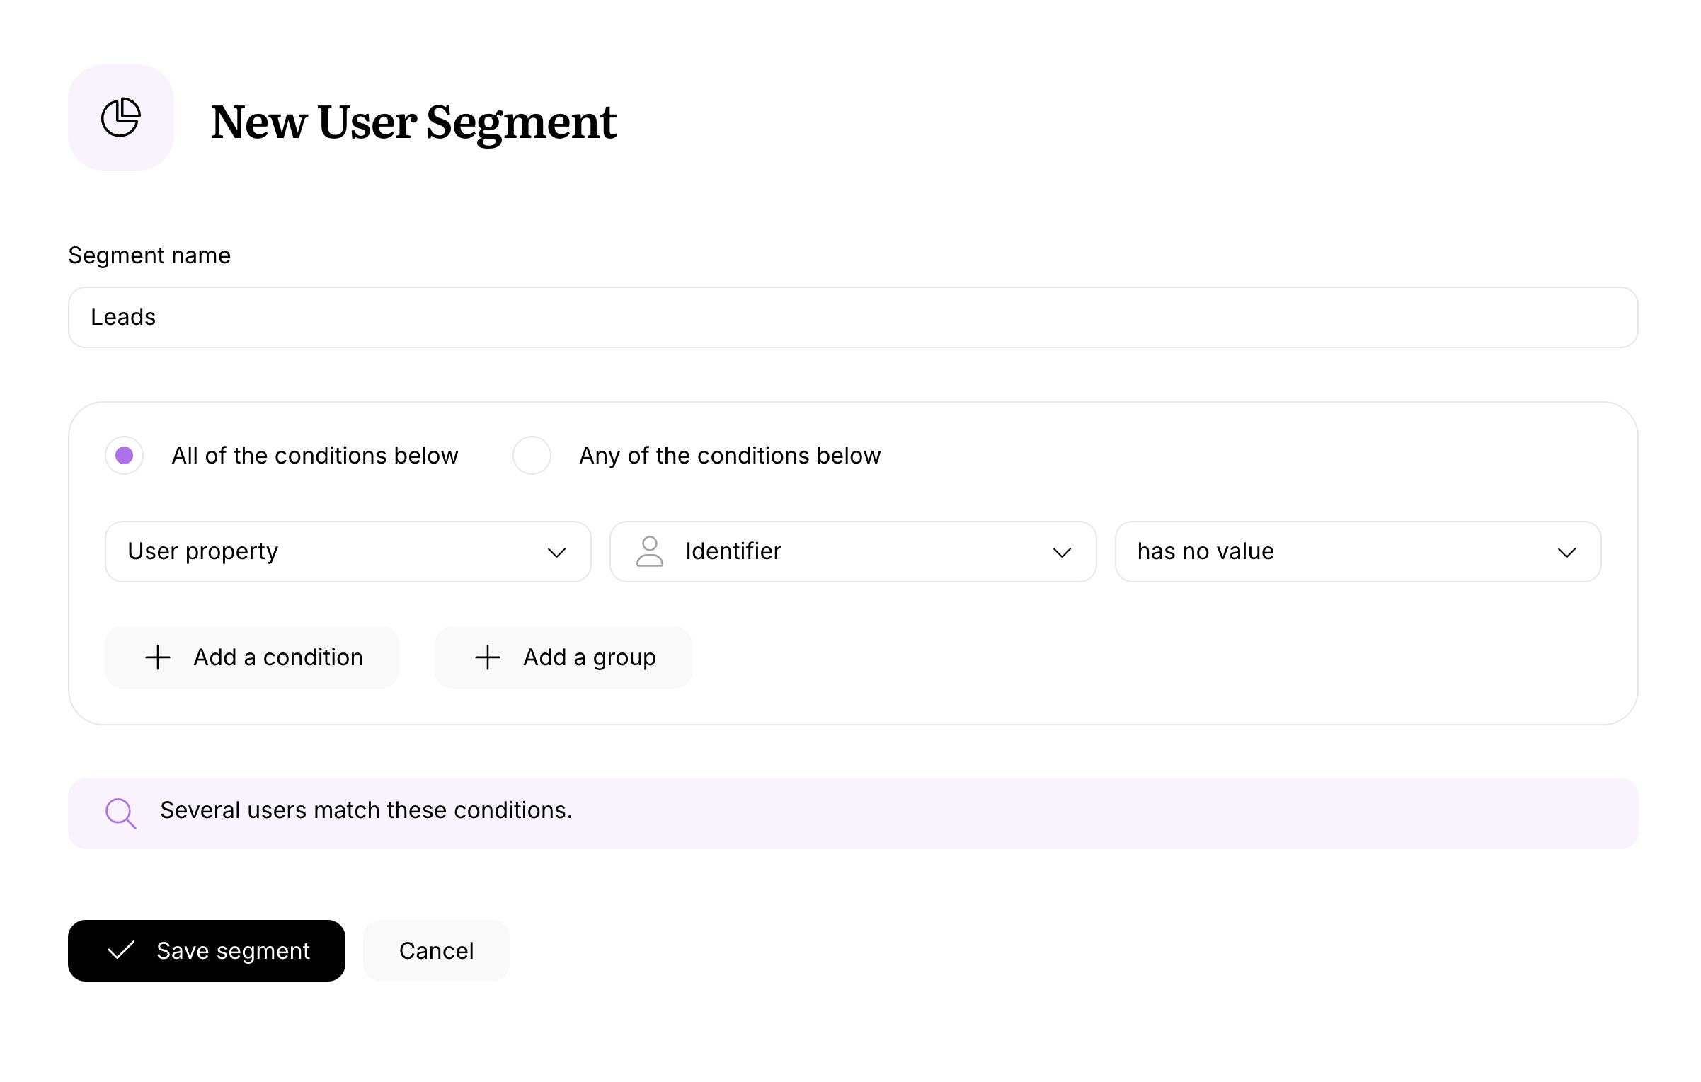Click the person icon beside Identifier

click(649, 551)
